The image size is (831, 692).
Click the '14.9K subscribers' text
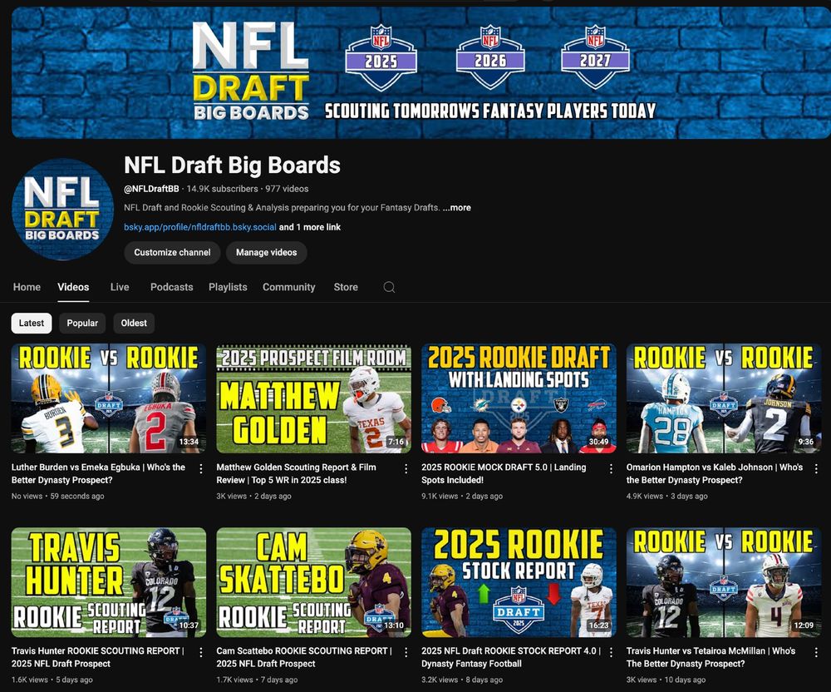(222, 189)
